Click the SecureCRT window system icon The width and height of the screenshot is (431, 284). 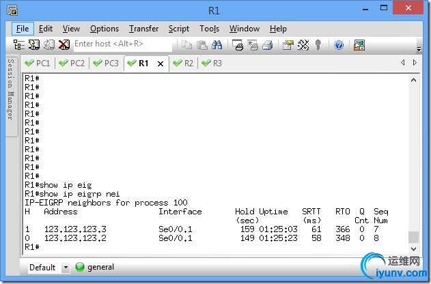[x=12, y=10]
